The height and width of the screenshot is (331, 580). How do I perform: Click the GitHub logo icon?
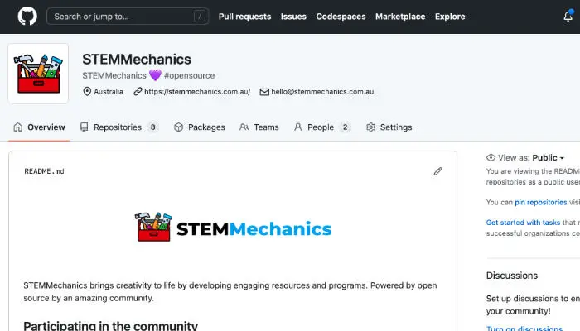tap(27, 17)
